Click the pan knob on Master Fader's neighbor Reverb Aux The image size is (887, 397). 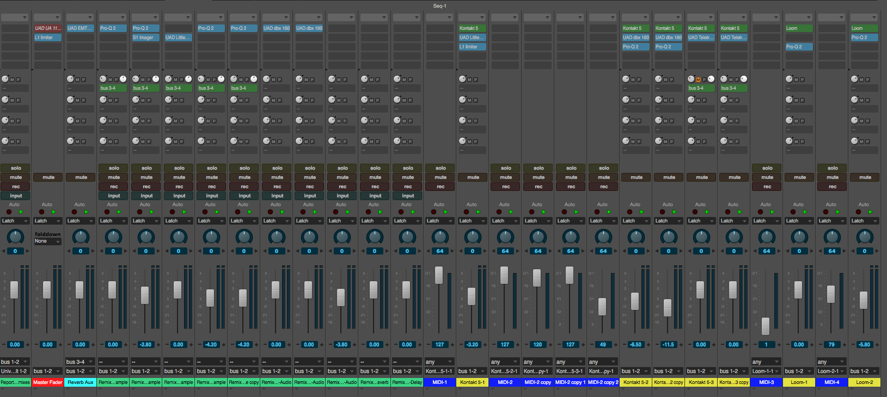81,237
